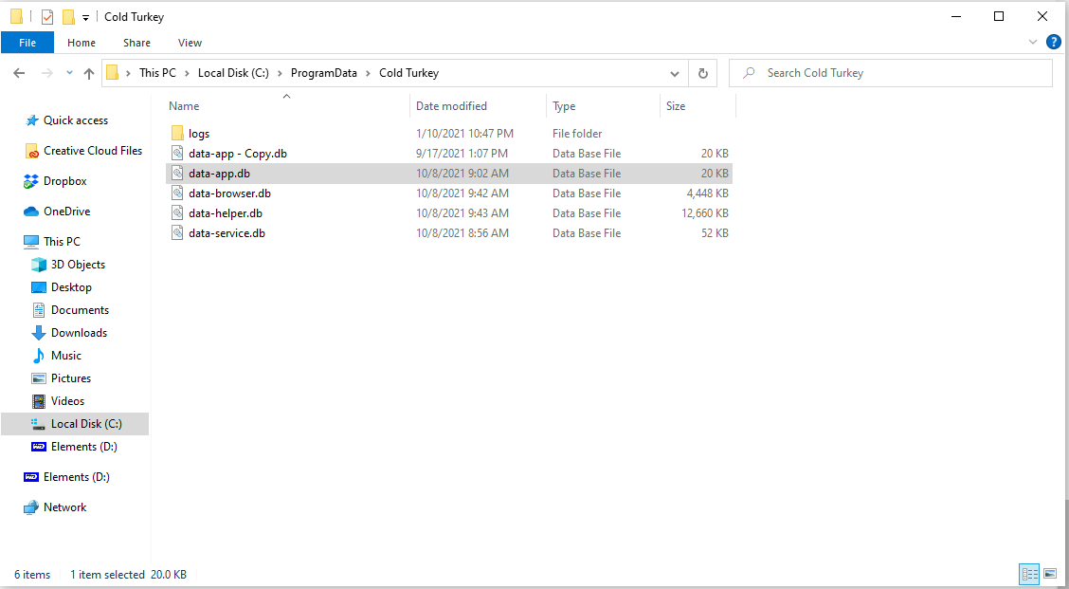Click the logs File folder type
Viewport: 1069px width, 589px height.
click(577, 134)
